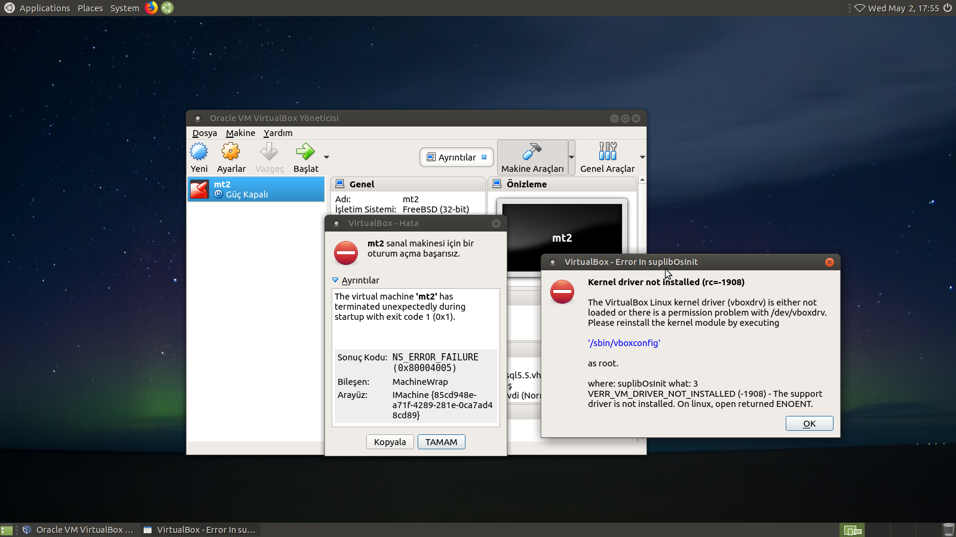
Task: Click the Yeni (new machine) toolbar icon
Action: tap(199, 152)
